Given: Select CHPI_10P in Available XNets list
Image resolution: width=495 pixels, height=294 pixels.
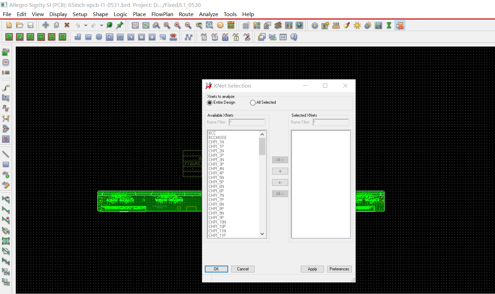Looking at the screenshot, I should (217, 227).
